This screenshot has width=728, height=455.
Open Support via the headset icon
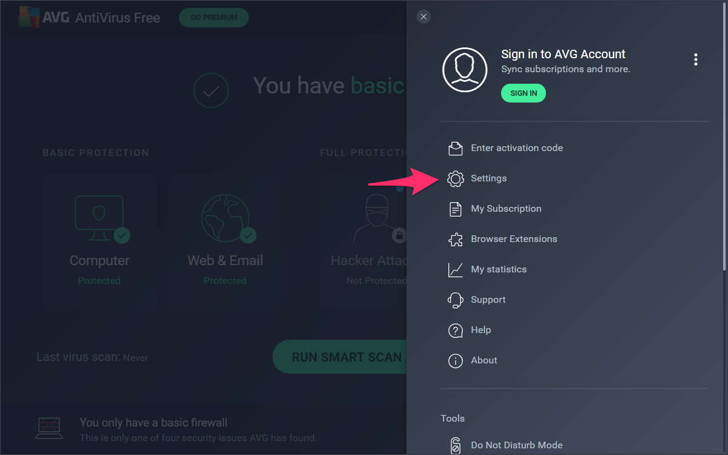click(455, 300)
